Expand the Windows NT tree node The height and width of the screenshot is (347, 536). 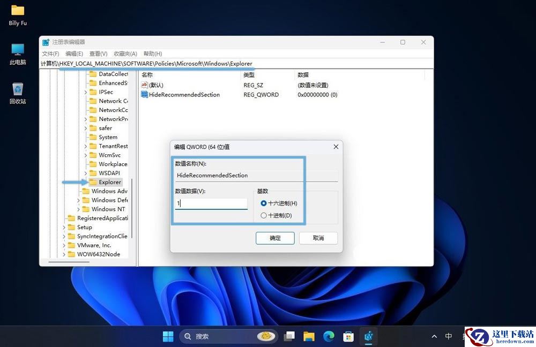point(78,209)
